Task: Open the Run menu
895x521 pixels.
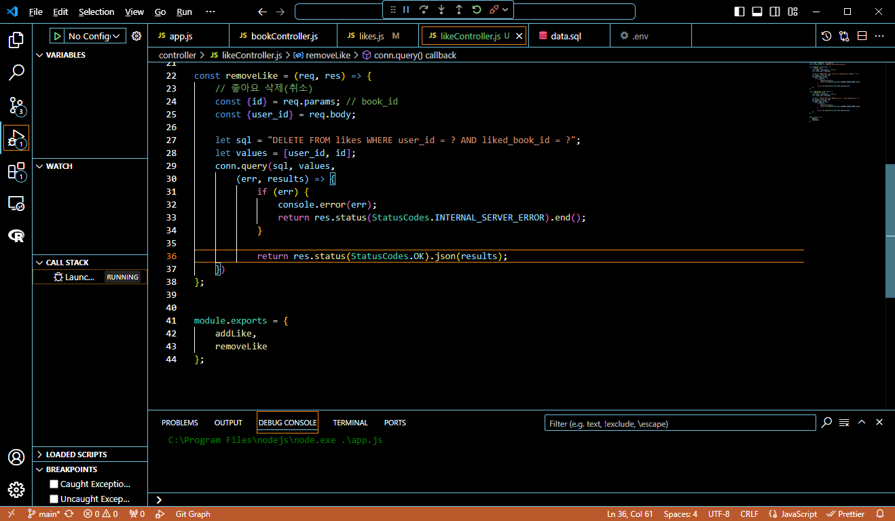Action: (x=184, y=12)
